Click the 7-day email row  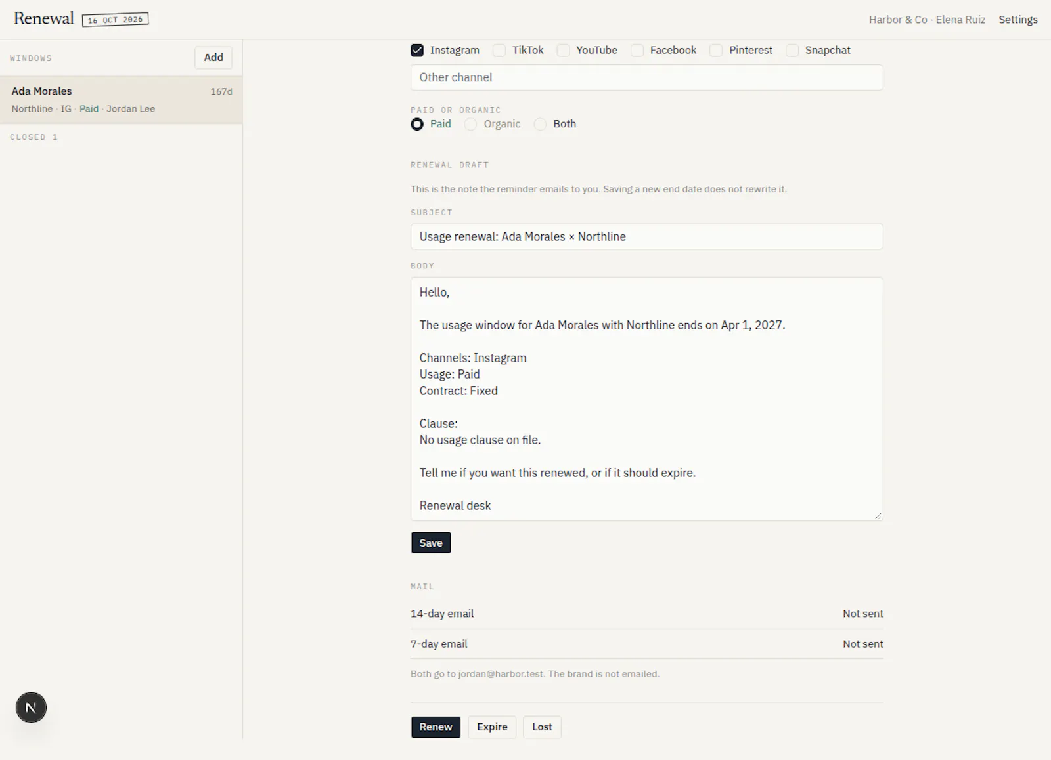pos(646,644)
